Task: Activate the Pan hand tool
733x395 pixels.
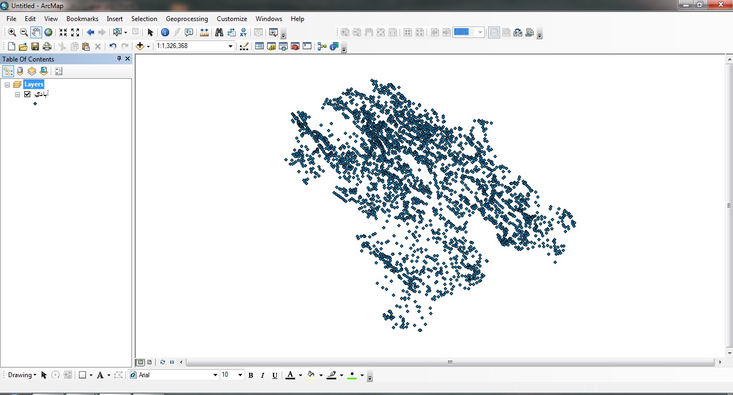Action: pos(36,32)
